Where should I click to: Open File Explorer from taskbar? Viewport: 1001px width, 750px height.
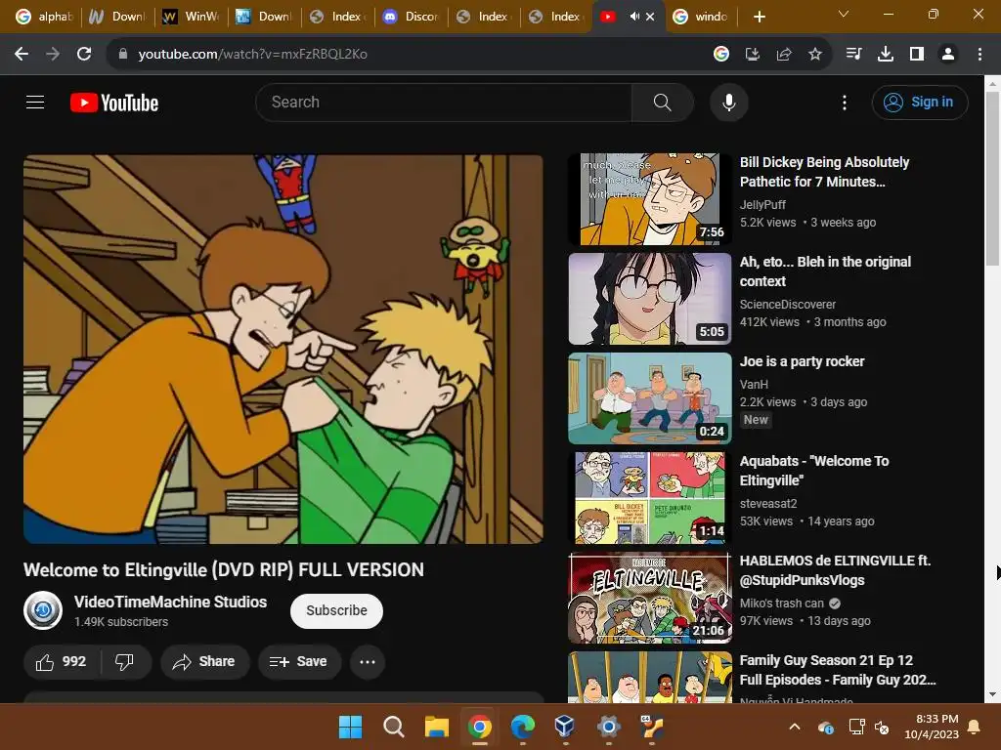[437, 727]
